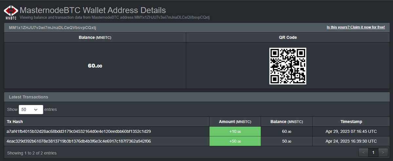Click the wallet address in the panel header
This screenshot has height=161, width=393.
pos(52,27)
